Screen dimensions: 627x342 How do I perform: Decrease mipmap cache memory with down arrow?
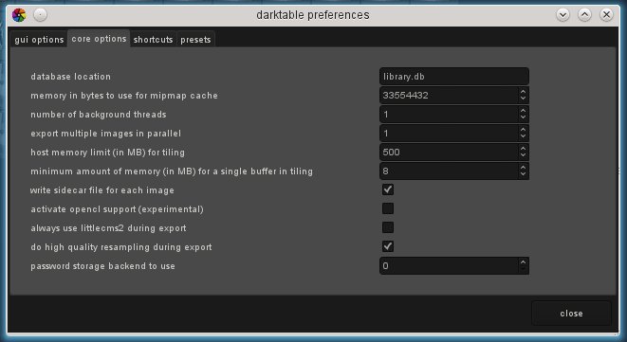point(523,99)
